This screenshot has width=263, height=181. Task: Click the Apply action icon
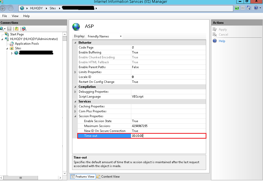[x=215, y=29]
